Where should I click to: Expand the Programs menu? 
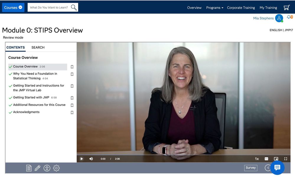click(x=215, y=8)
